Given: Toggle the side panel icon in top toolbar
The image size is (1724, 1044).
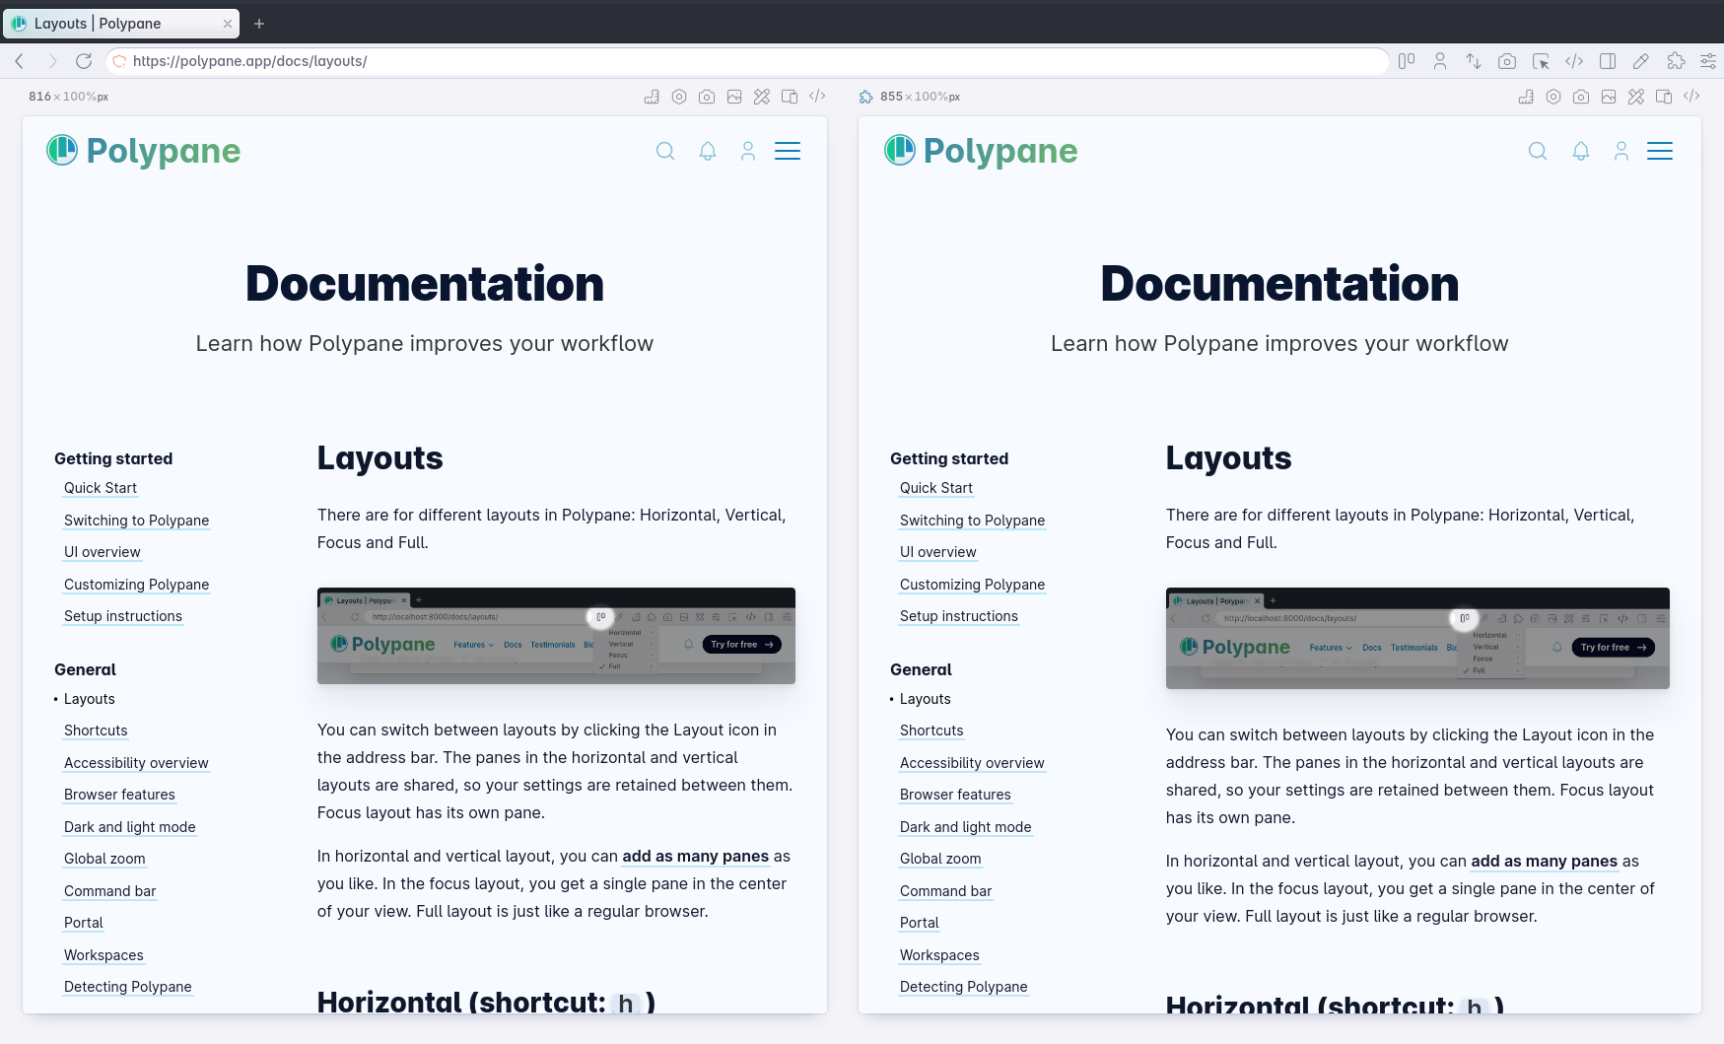Looking at the screenshot, I should [x=1608, y=61].
